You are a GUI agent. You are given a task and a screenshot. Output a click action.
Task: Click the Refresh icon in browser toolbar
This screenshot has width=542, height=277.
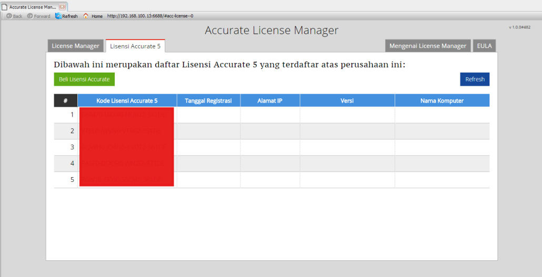[x=58, y=16]
